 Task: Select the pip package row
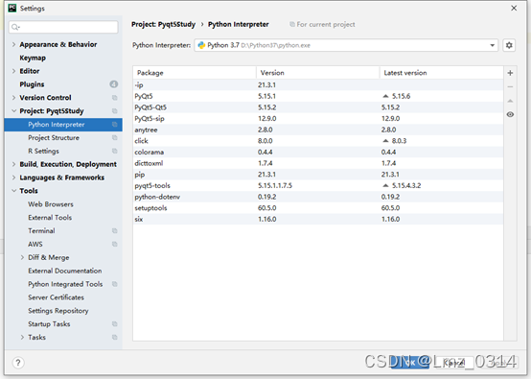[x=318, y=175]
